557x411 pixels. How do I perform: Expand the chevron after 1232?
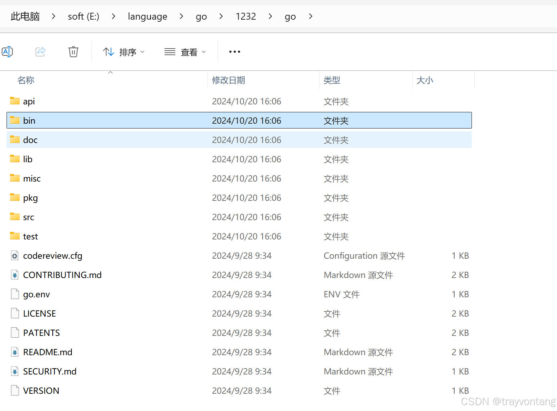(270, 16)
